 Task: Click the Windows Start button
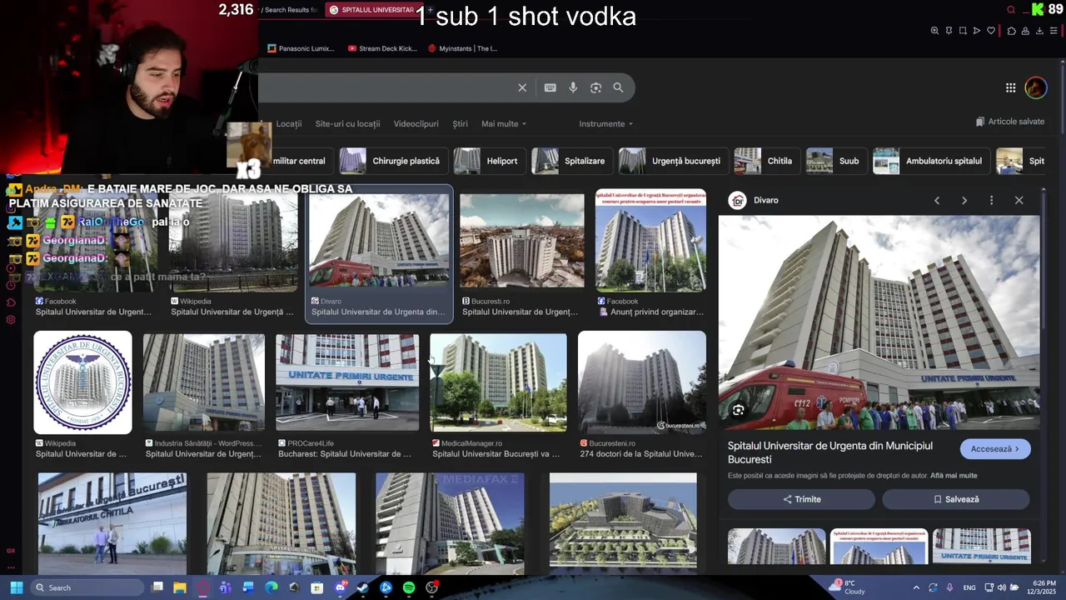(16, 587)
